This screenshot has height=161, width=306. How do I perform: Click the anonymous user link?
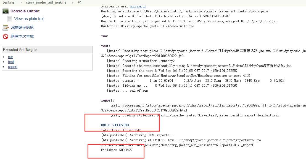[x=138, y=7]
